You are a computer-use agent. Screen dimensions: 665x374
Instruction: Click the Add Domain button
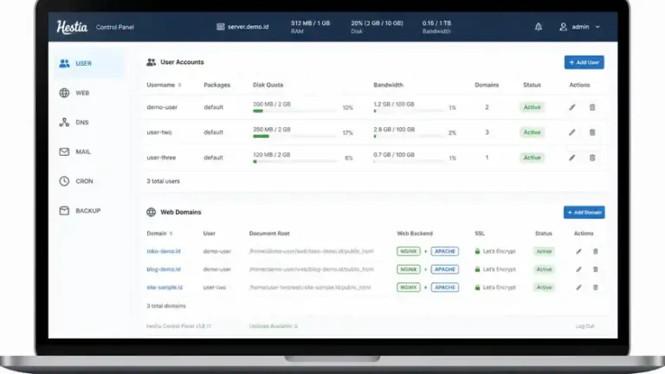tap(584, 212)
